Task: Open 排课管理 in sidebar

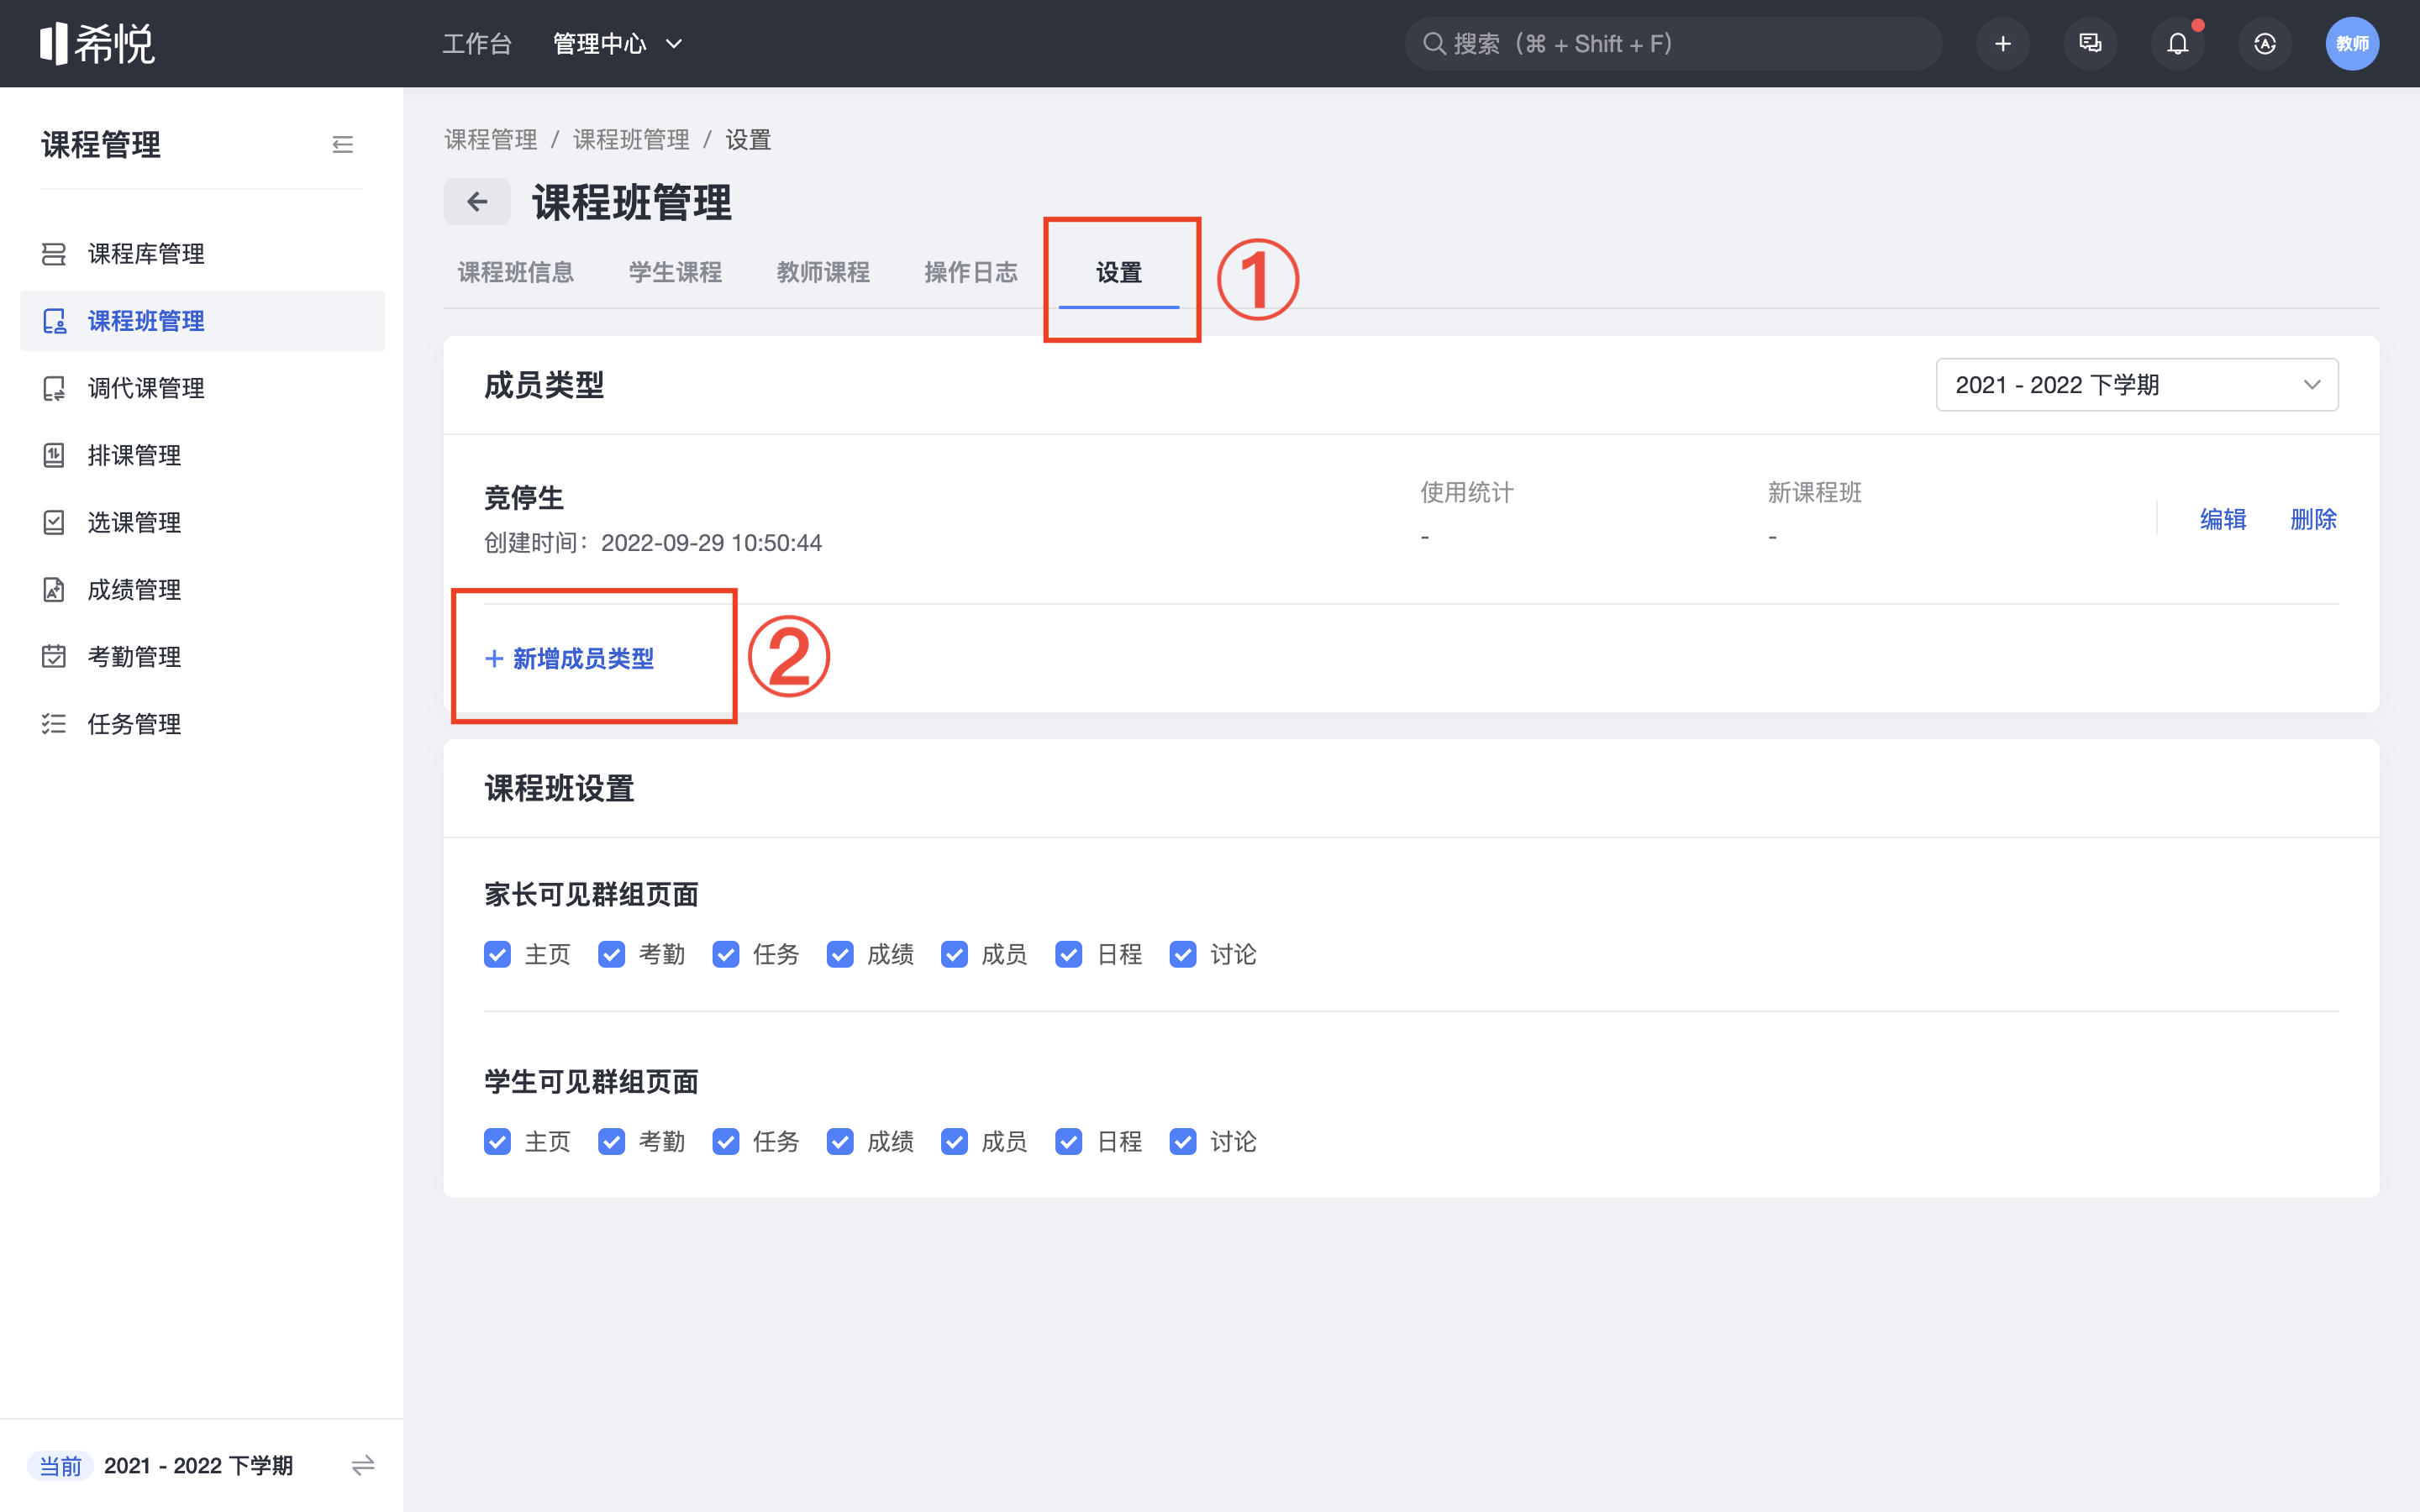Action: (x=202, y=455)
